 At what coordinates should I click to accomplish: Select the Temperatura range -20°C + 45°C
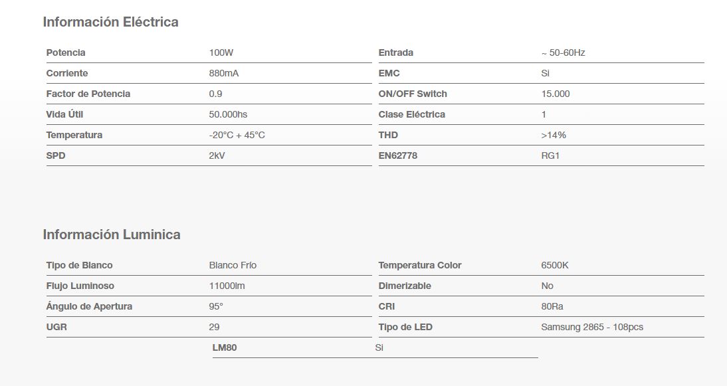point(237,135)
